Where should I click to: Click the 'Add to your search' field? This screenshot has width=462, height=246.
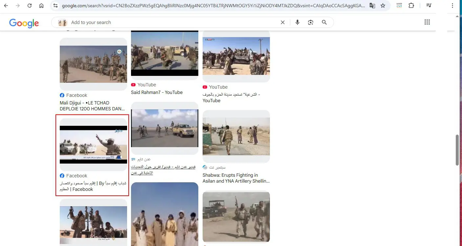(x=171, y=22)
